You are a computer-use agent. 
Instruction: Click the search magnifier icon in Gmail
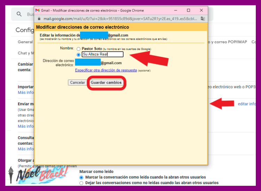19,14
